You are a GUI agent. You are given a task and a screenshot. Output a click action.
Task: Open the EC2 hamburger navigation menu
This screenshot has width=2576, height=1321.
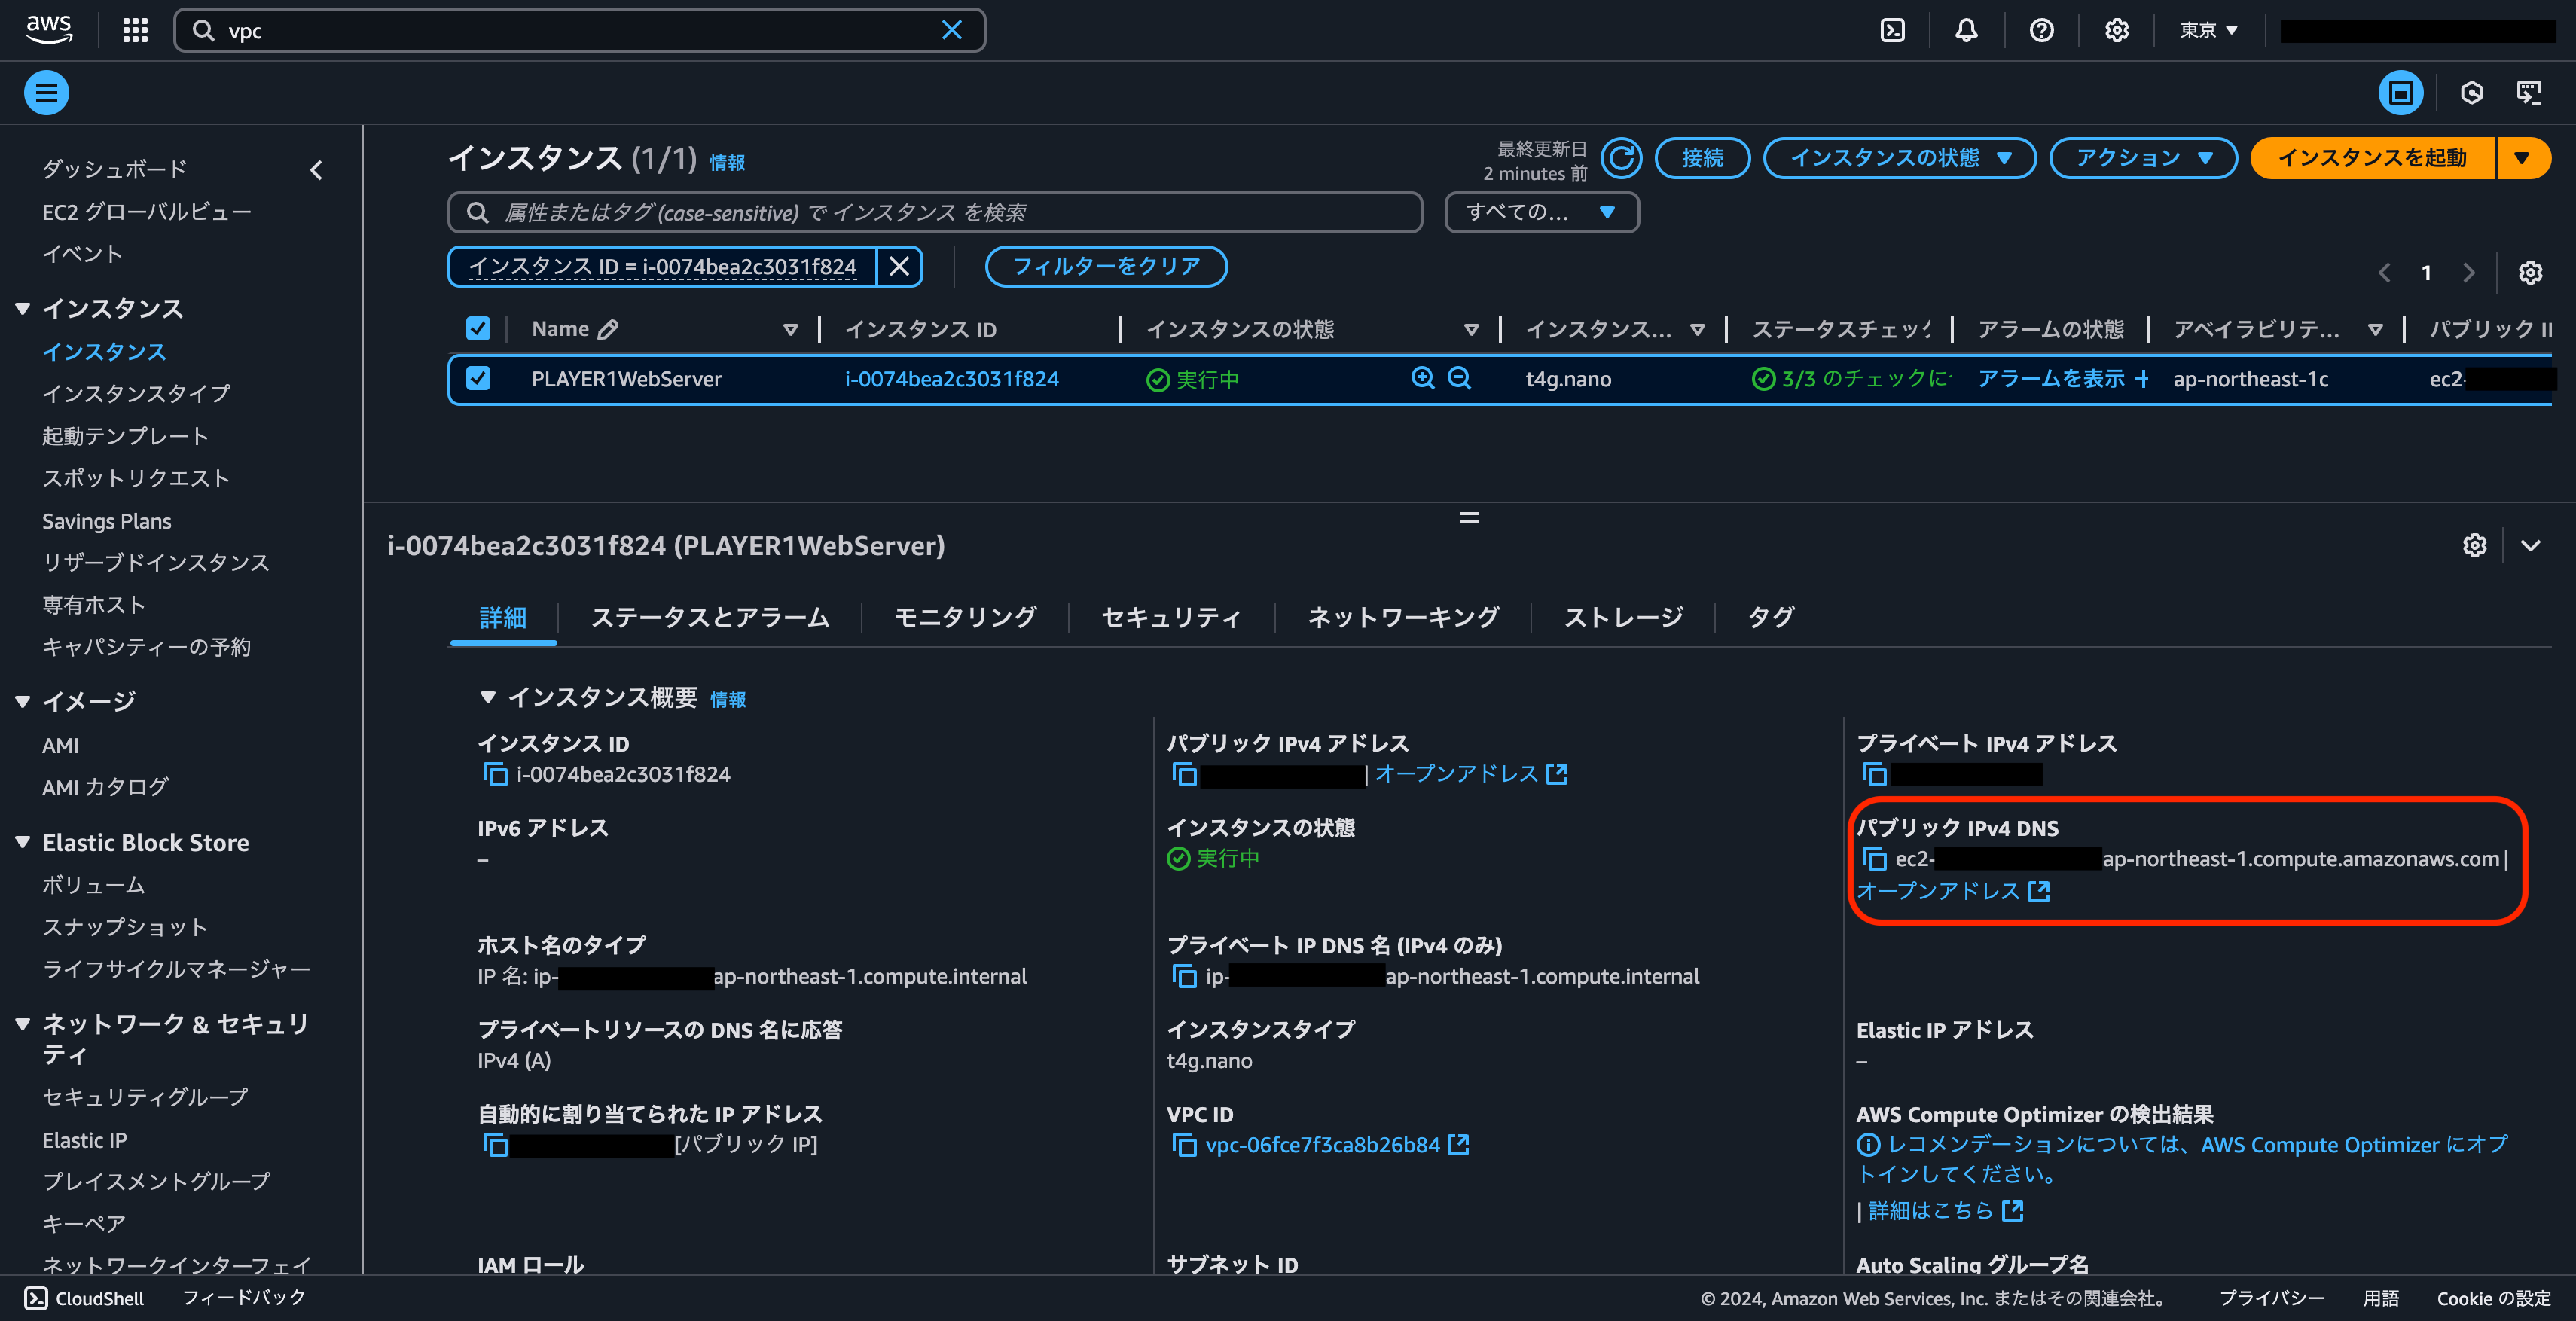point(46,91)
